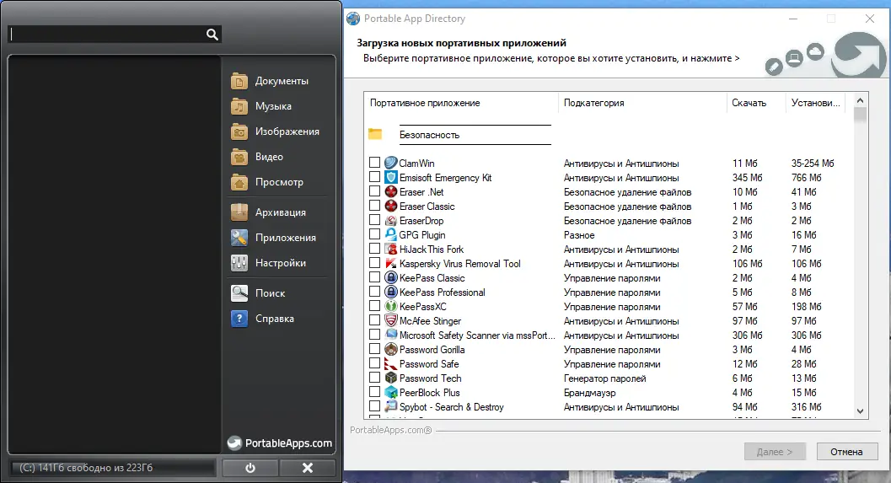Click the app list scrollbar up arrow
The image size is (891, 483).
pos(861,100)
